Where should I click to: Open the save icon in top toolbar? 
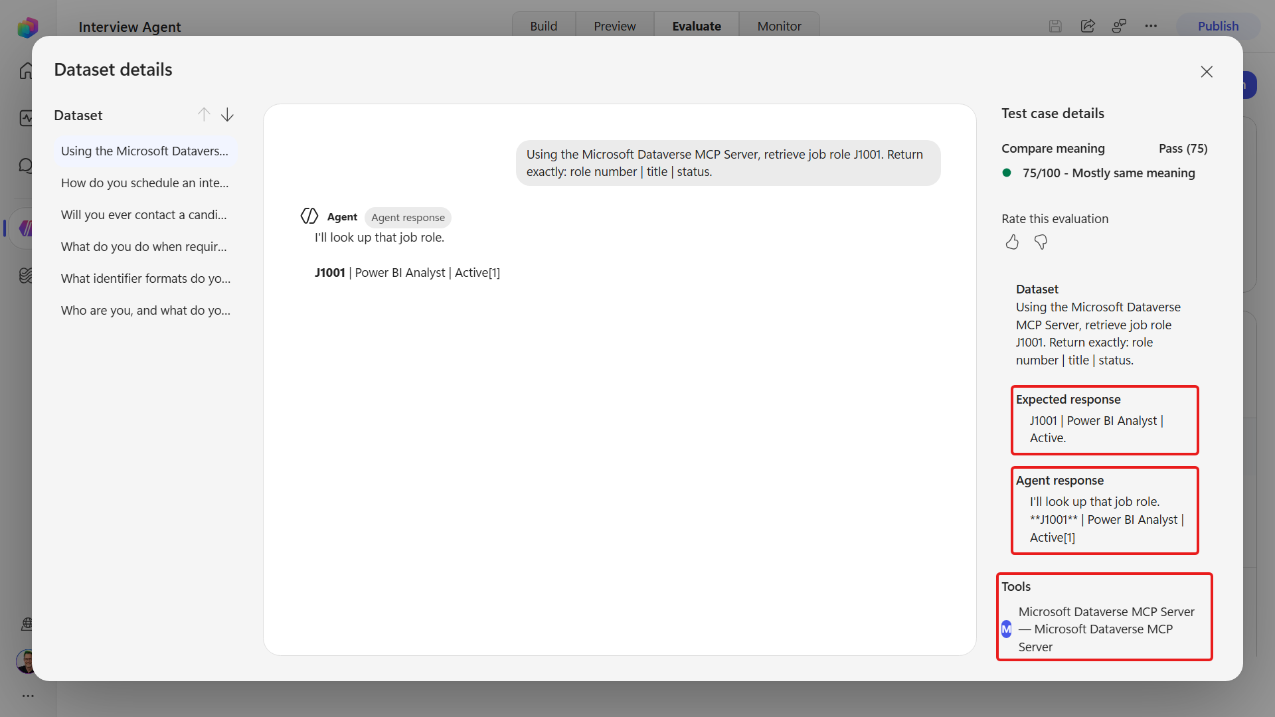[1055, 26]
